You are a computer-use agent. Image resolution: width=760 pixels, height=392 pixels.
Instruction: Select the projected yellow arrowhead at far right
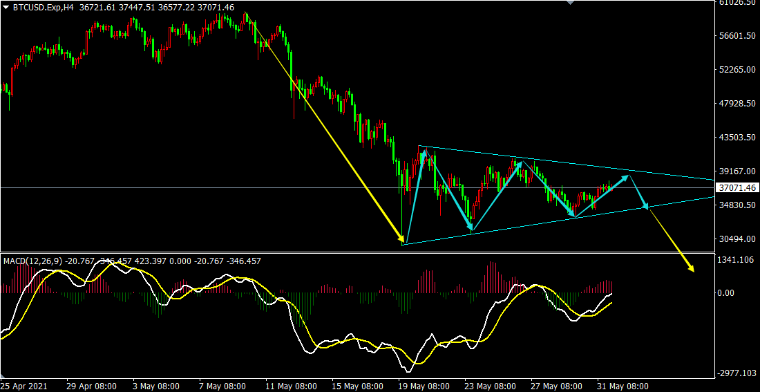[x=689, y=268]
